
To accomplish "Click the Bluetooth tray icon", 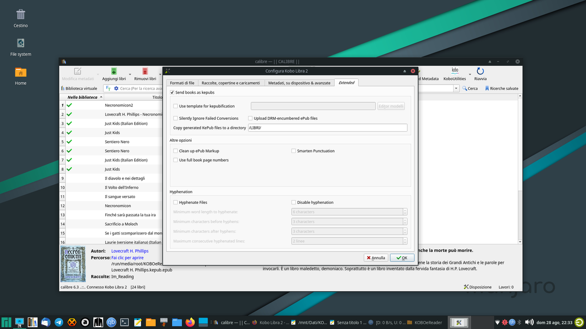I will 520,322.
